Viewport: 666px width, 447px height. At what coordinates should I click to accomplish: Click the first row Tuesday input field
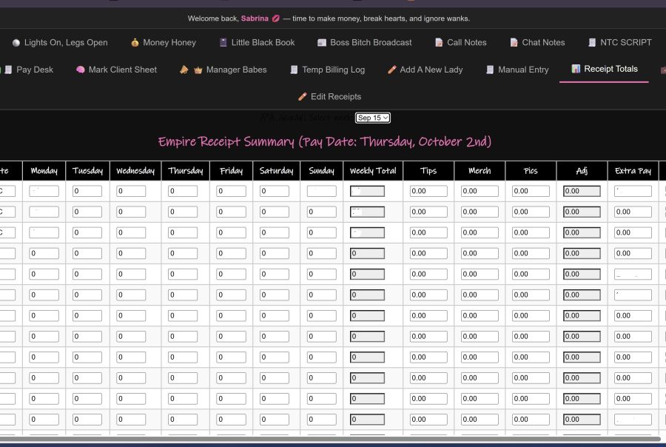point(87,191)
